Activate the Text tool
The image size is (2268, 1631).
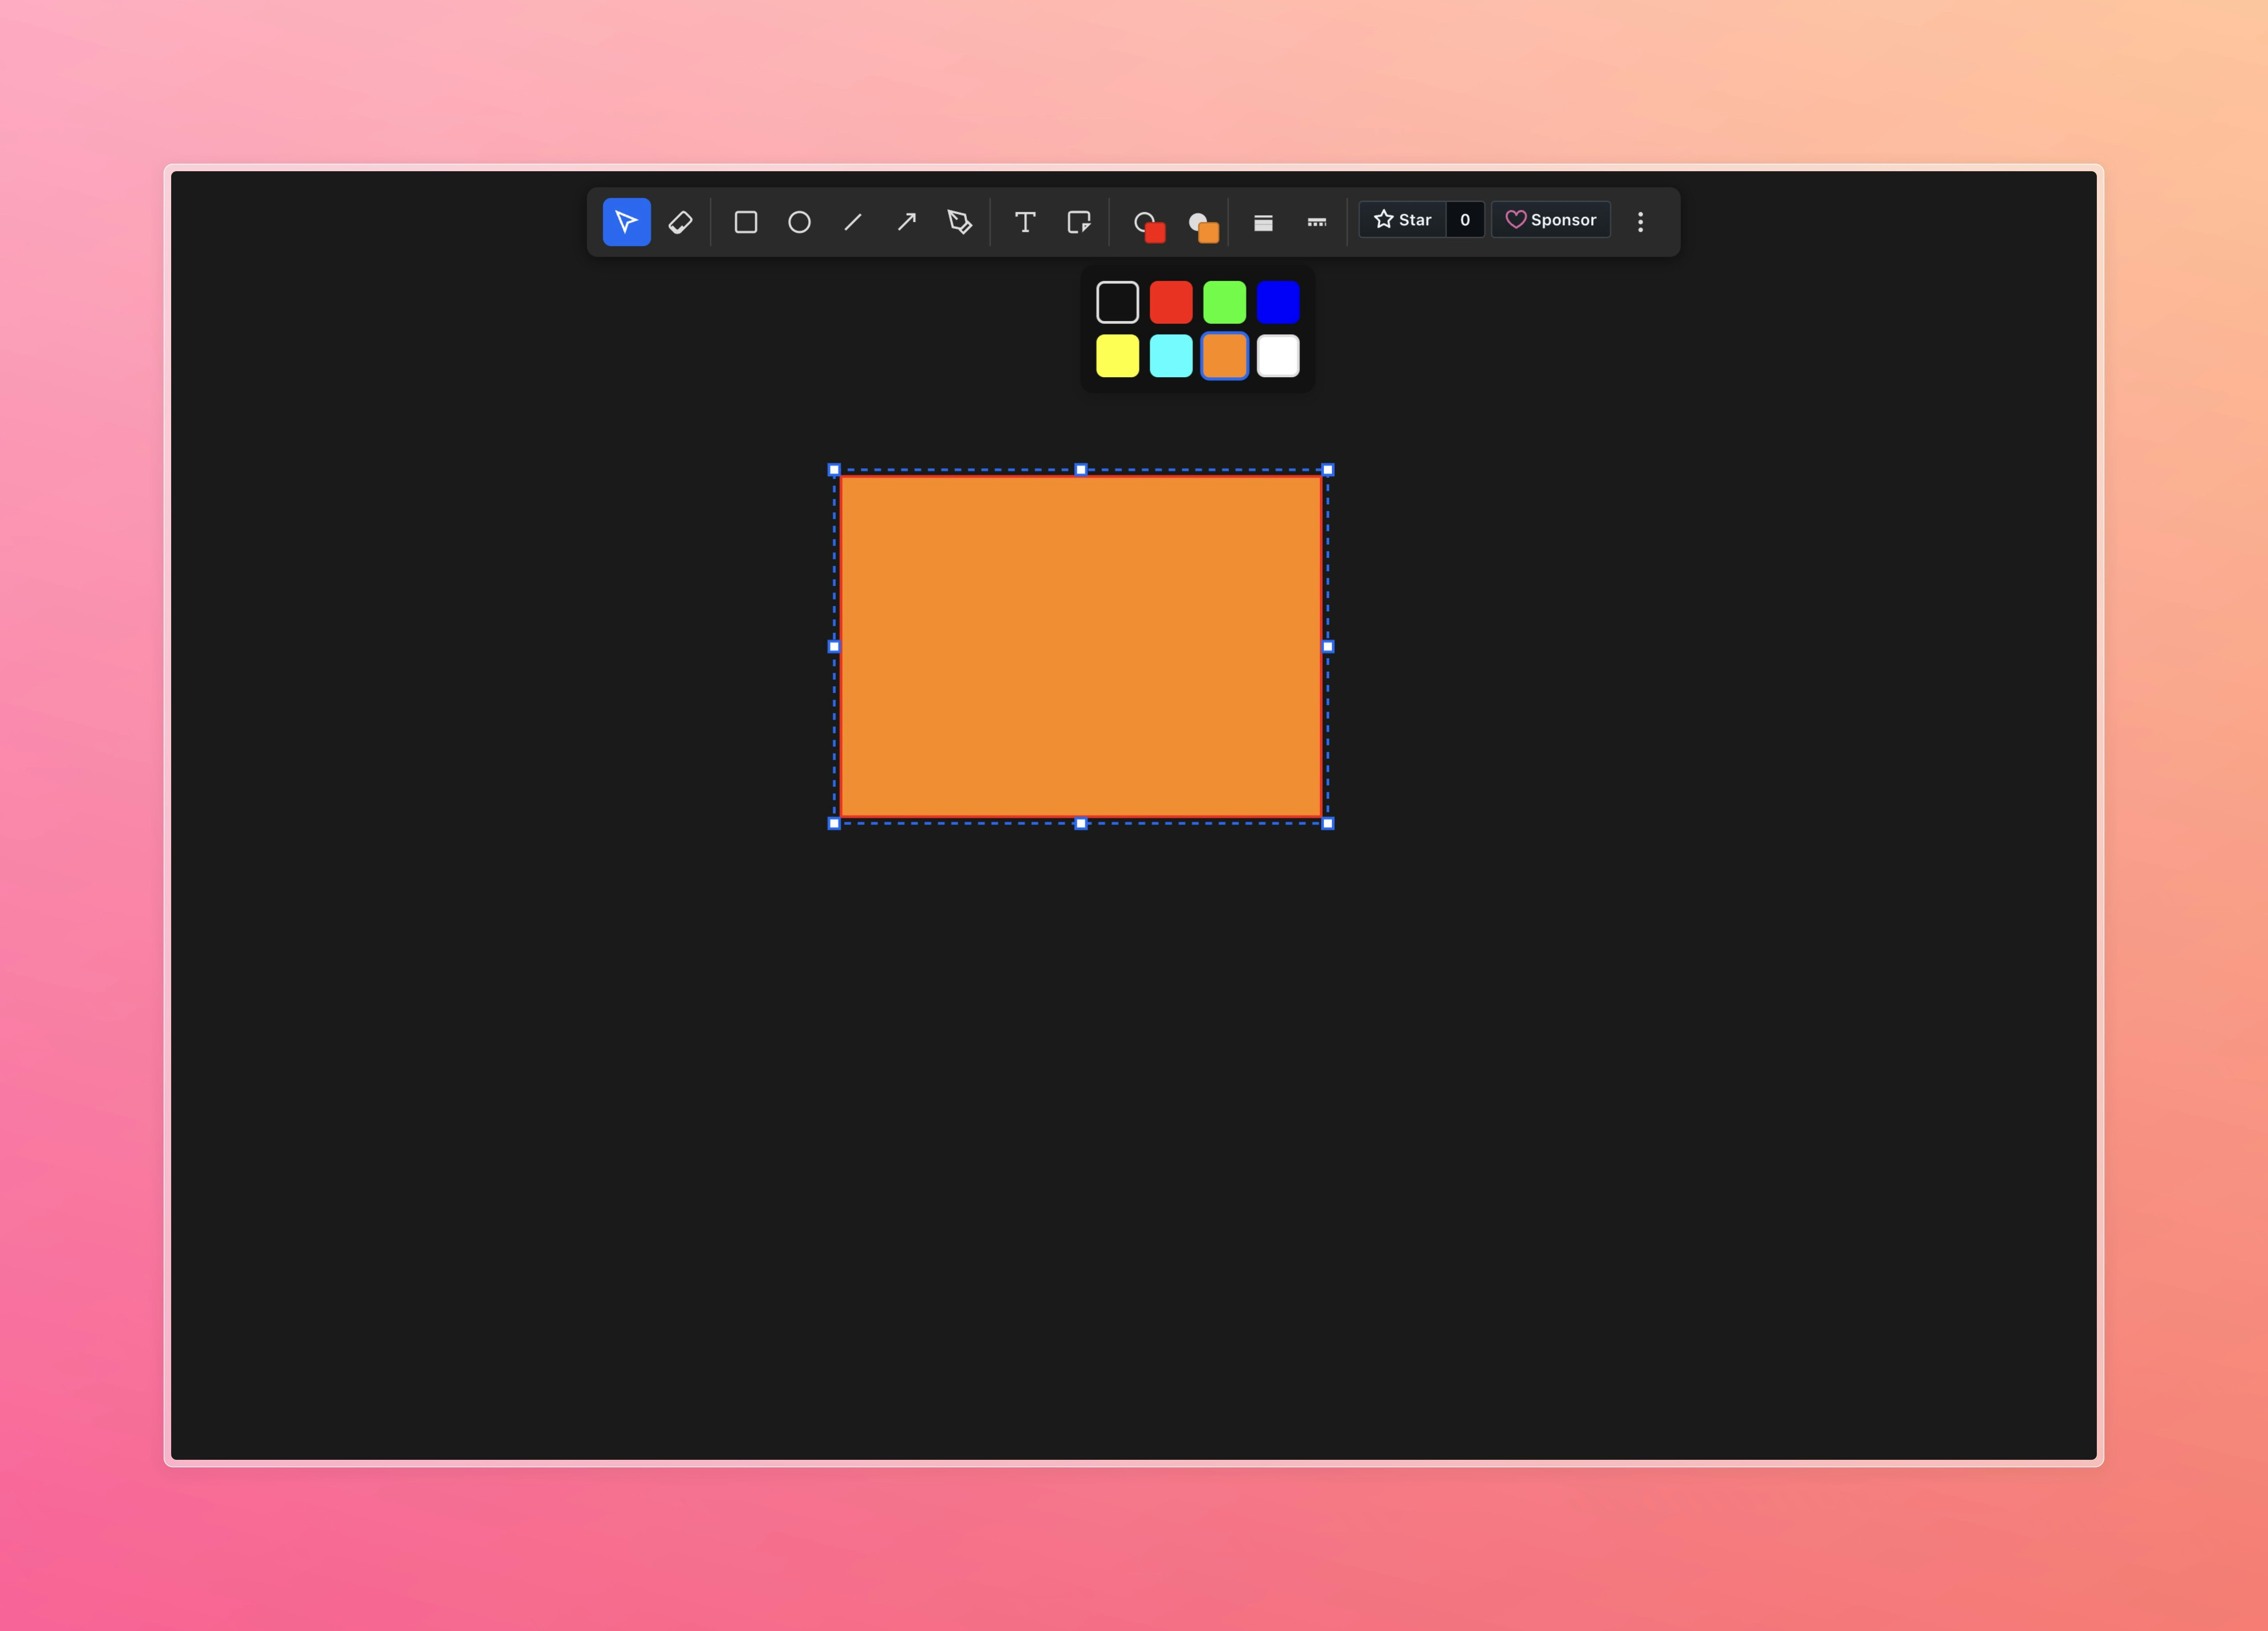pos(1025,221)
